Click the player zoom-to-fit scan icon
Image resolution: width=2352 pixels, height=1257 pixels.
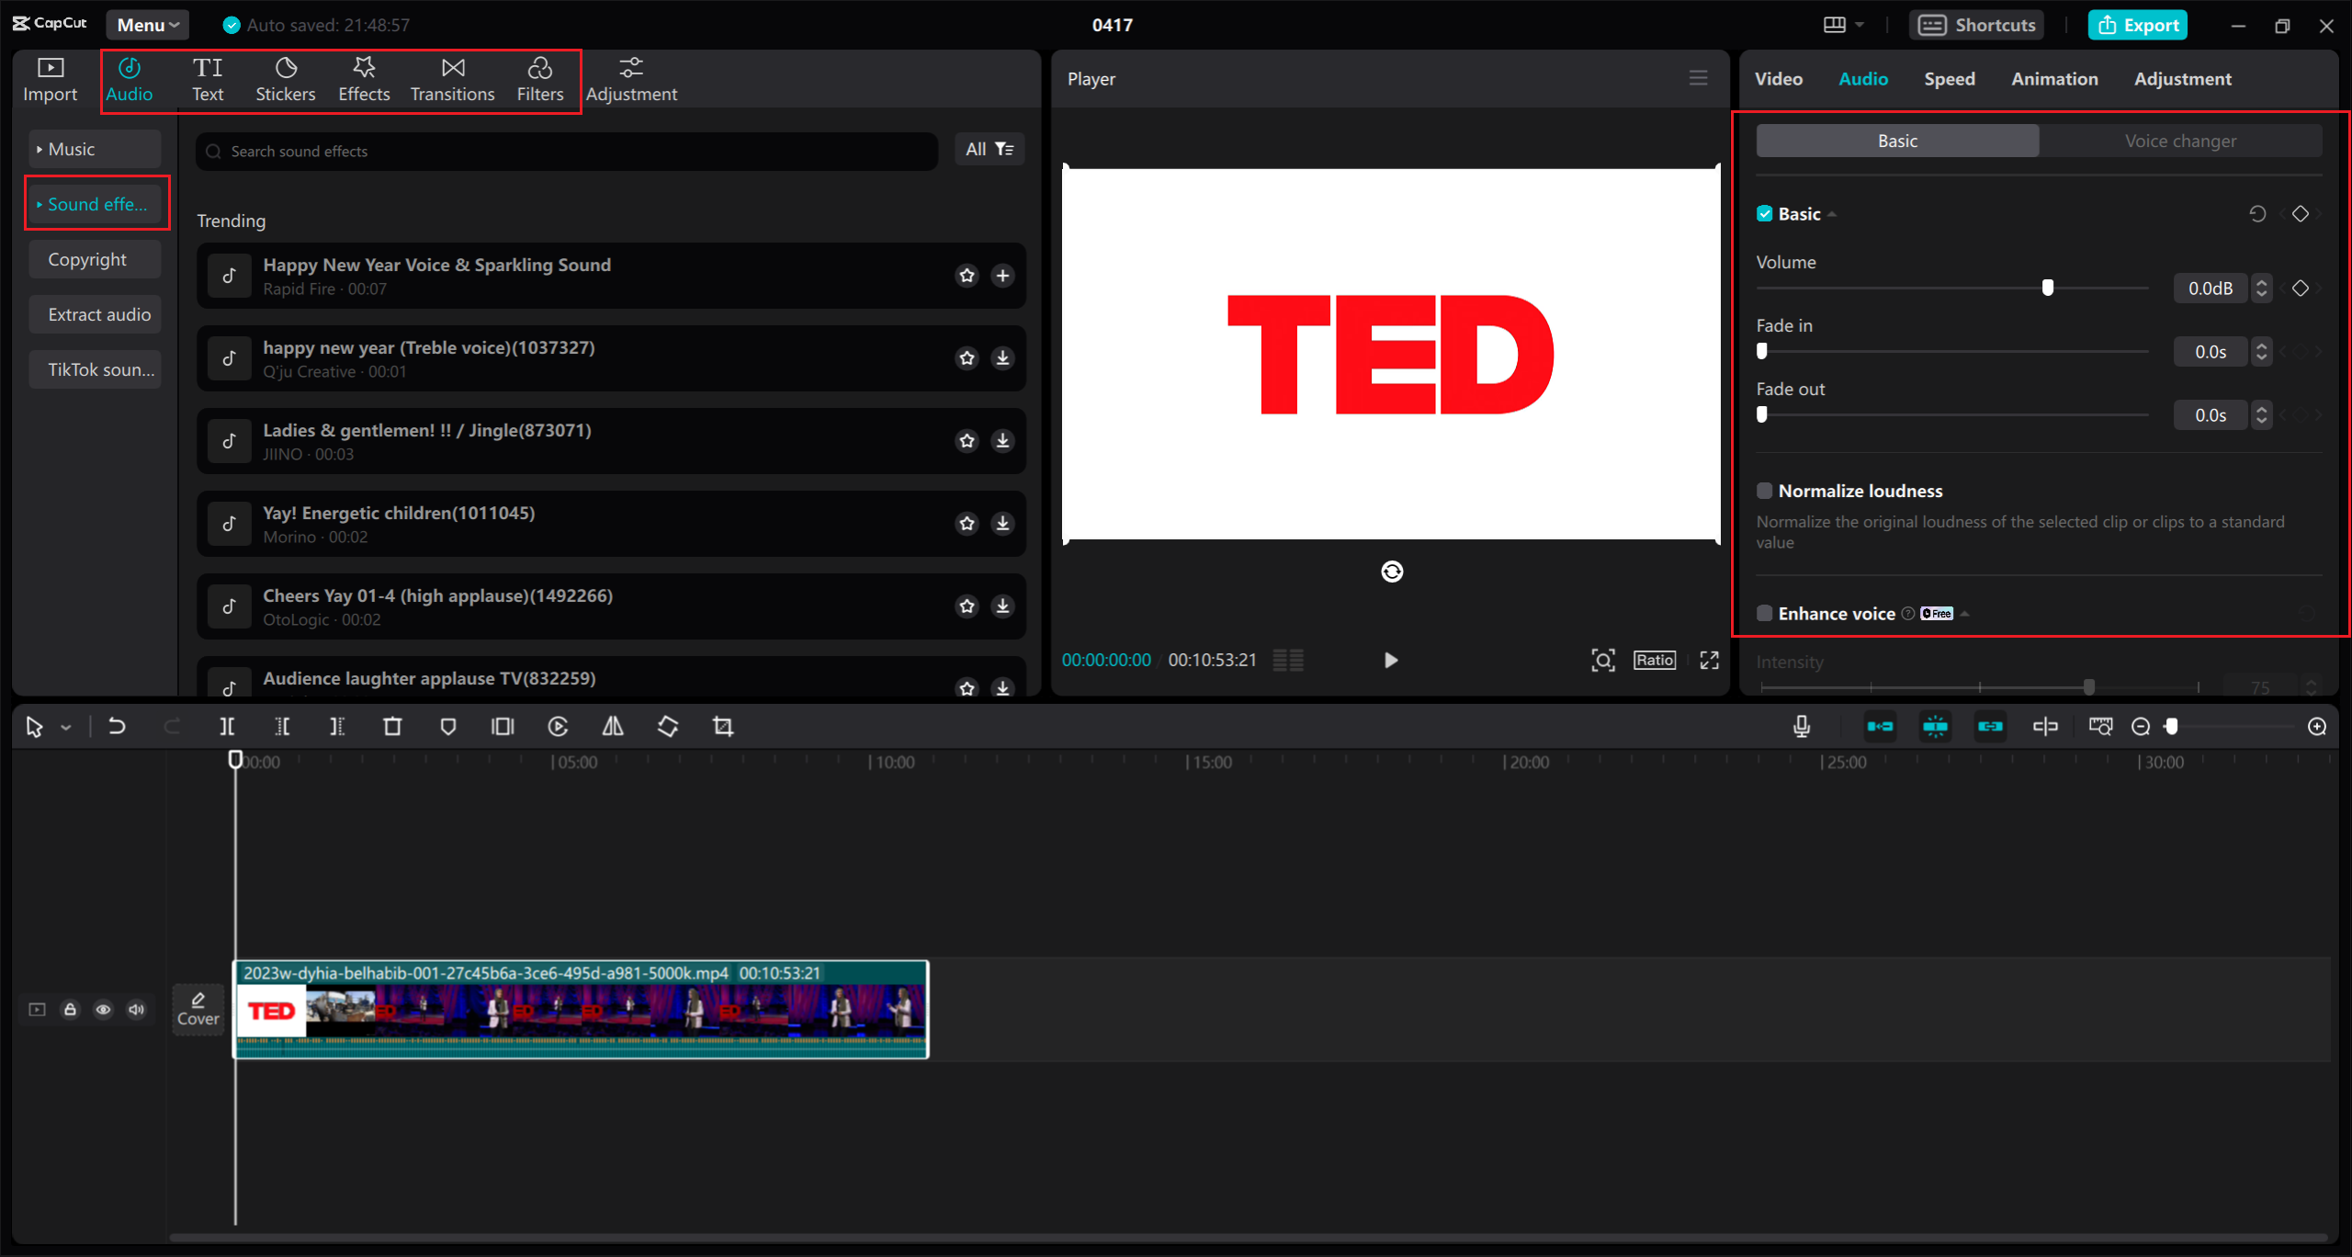click(1603, 660)
